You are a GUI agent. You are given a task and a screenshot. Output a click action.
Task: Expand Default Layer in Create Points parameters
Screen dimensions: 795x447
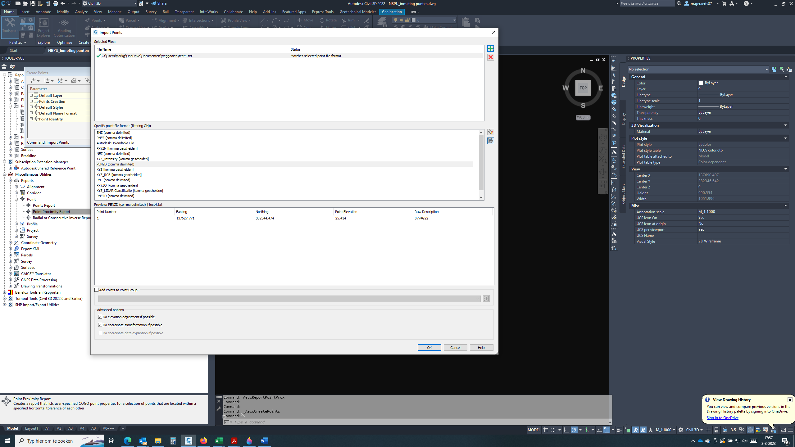pos(31,95)
